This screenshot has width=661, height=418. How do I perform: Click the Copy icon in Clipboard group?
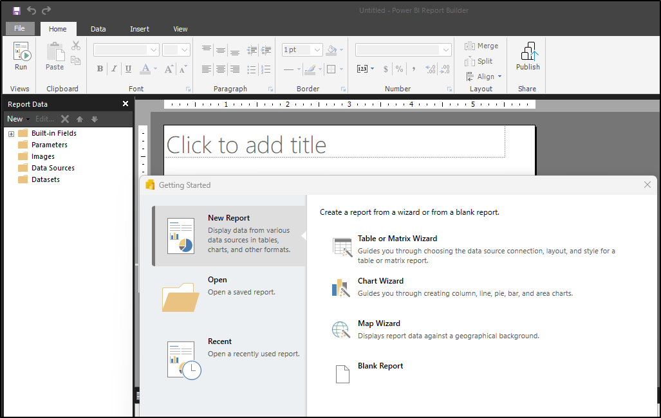tap(76, 60)
